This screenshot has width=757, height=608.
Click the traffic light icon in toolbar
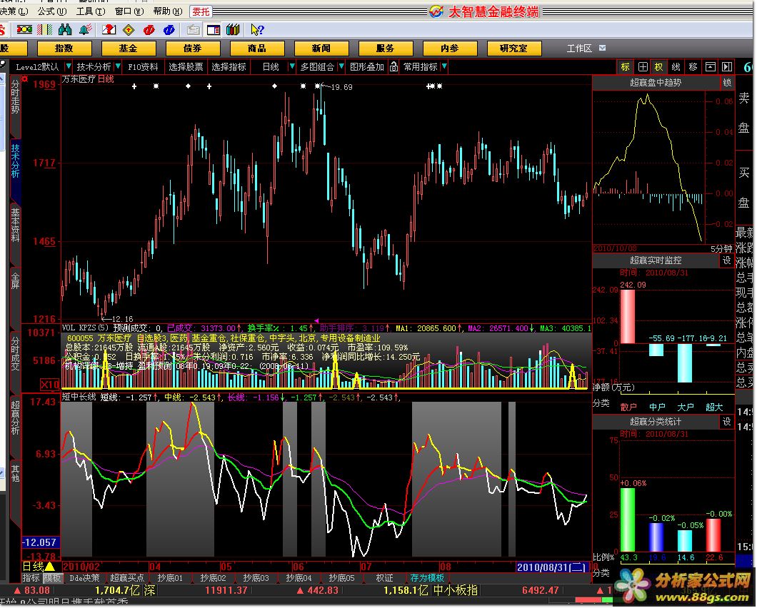pyautogui.click(x=24, y=30)
